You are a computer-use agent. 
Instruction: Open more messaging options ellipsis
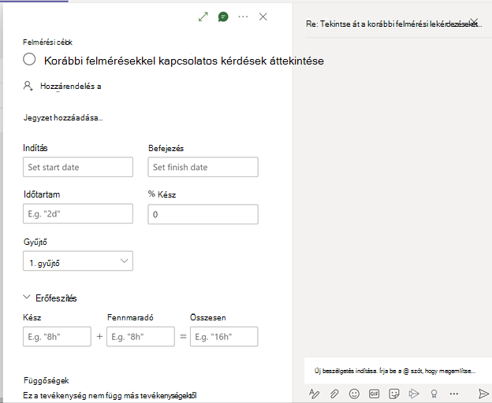[454, 394]
